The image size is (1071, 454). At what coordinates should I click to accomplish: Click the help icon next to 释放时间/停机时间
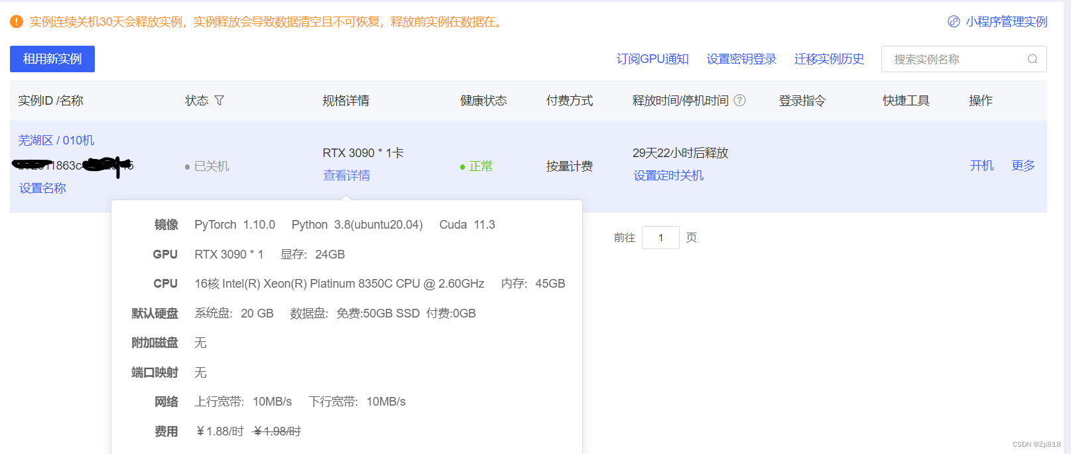(739, 100)
